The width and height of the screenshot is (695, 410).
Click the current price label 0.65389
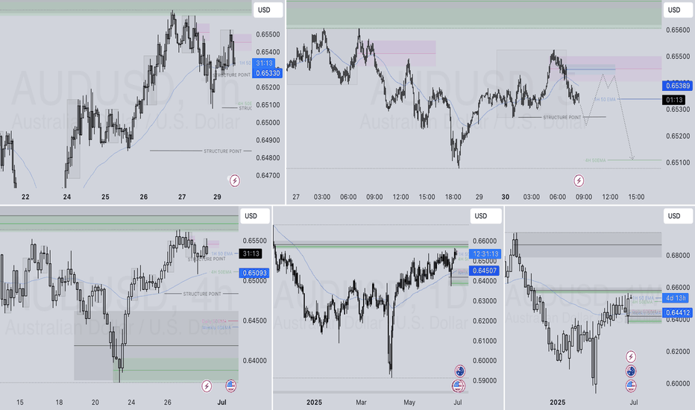click(678, 86)
